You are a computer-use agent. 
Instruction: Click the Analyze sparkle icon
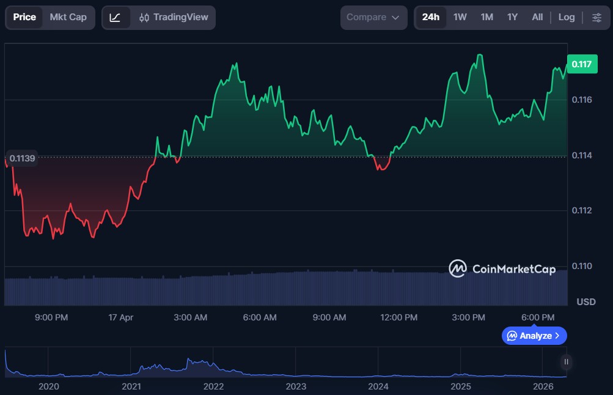[512, 336]
